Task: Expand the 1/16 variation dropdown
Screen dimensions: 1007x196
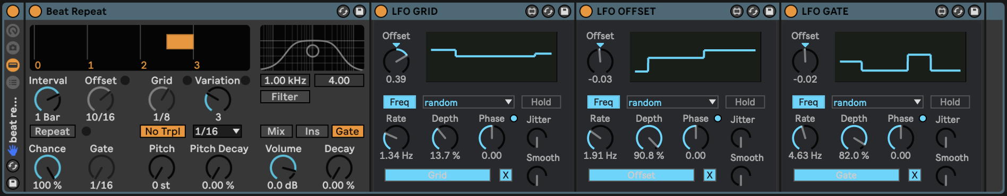Action: click(x=217, y=131)
